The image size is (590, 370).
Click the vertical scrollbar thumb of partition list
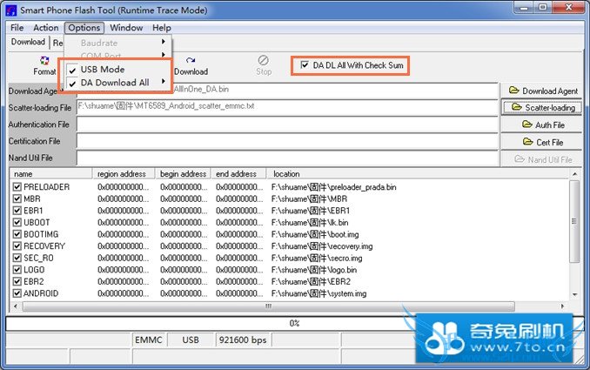point(574,221)
